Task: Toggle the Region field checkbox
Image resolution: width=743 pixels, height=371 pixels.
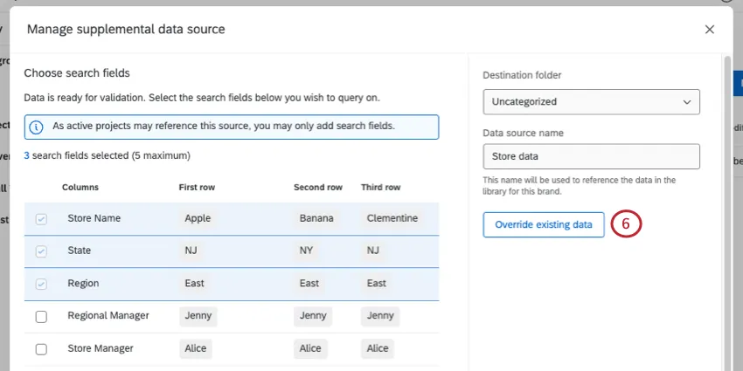Action: pyautogui.click(x=41, y=284)
